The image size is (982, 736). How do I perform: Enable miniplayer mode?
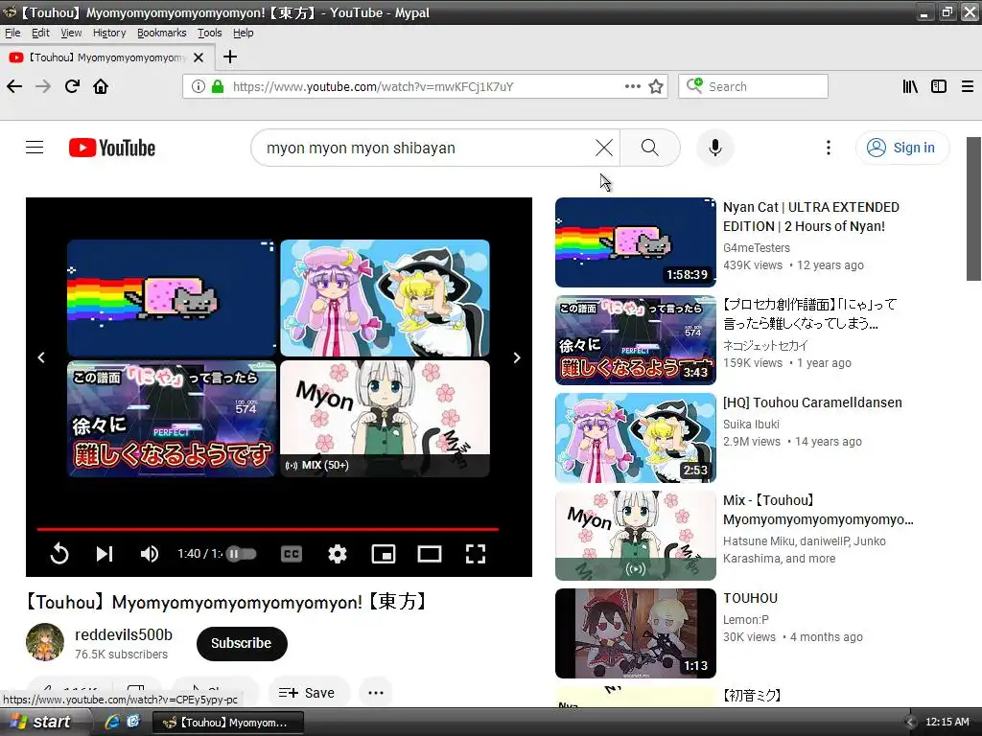384,554
